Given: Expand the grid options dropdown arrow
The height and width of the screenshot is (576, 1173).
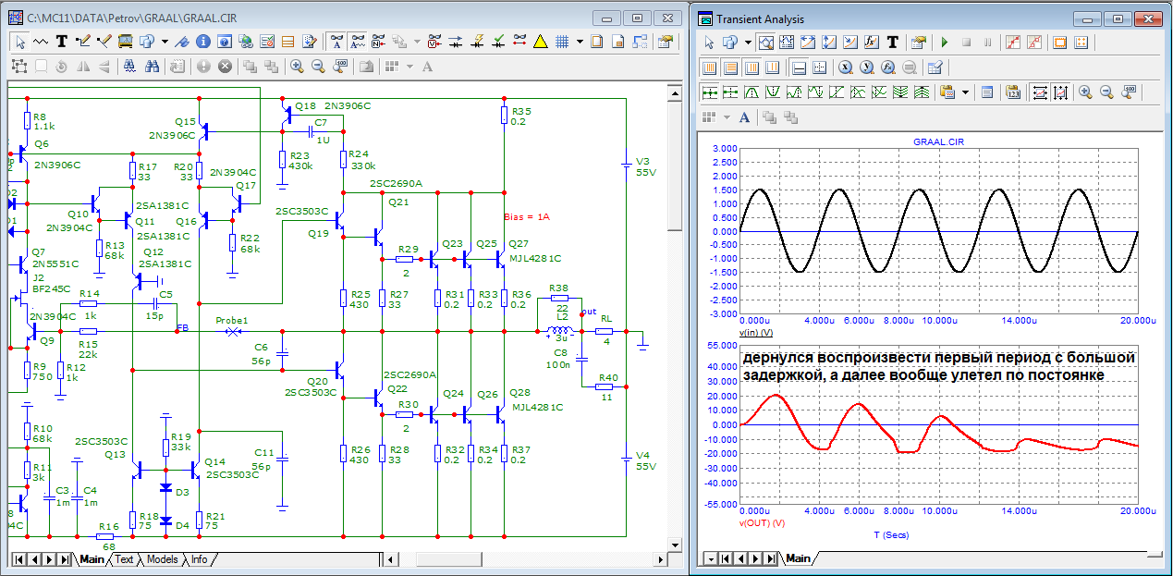Looking at the screenshot, I should tap(580, 42).
